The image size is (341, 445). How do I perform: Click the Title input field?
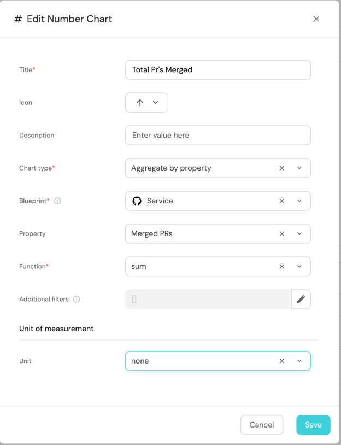click(217, 70)
